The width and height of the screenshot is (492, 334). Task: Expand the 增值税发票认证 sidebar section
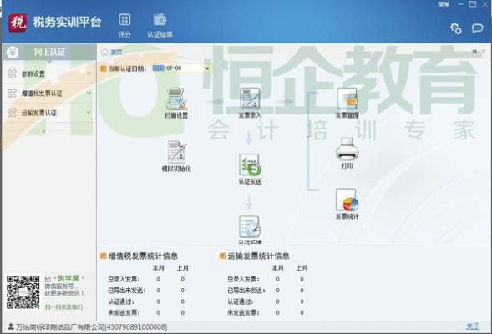48,94
